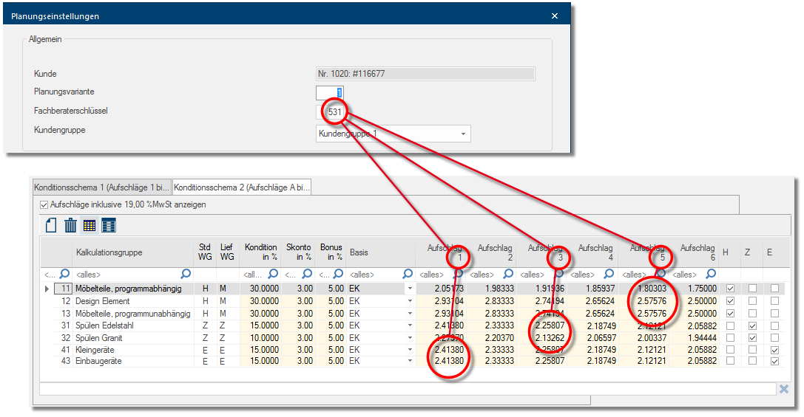Screen dimensions: 804x417
Task: Toggle 'Aufschläge inklusive 19,00 %MwSt anzeigen' checkbox
Action: (x=43, y=204)
